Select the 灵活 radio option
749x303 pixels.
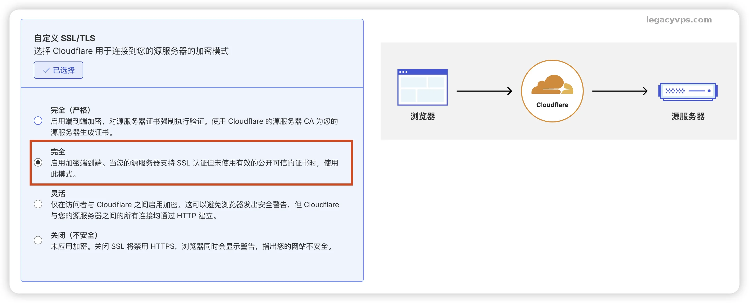[x=38, y=204]
